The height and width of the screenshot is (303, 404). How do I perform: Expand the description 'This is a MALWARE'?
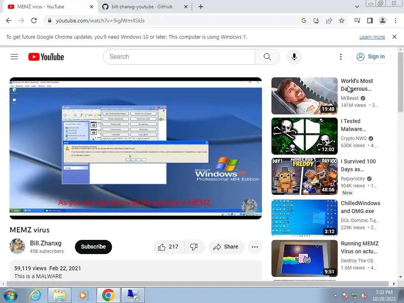(38, 276)
